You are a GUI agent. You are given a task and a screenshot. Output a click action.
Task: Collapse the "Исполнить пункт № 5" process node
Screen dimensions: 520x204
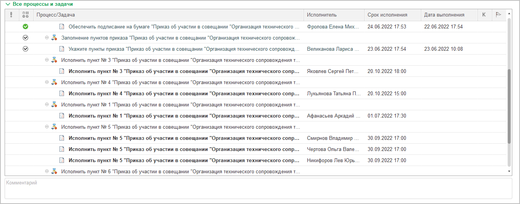(47, 127)
